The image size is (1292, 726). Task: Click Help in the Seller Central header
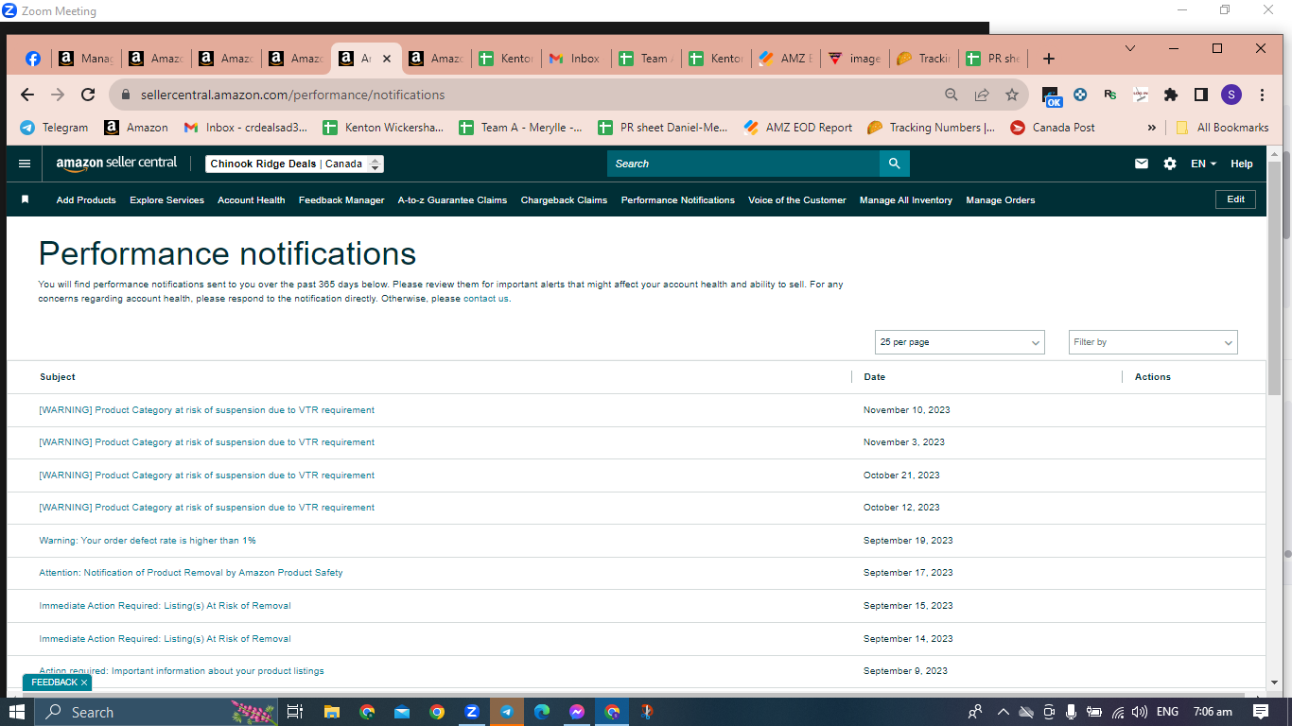pyautogui.click(x=1242, y=164)
